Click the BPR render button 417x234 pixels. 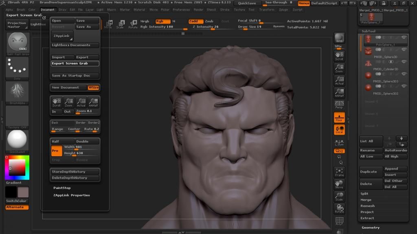[x=339, y=38]
